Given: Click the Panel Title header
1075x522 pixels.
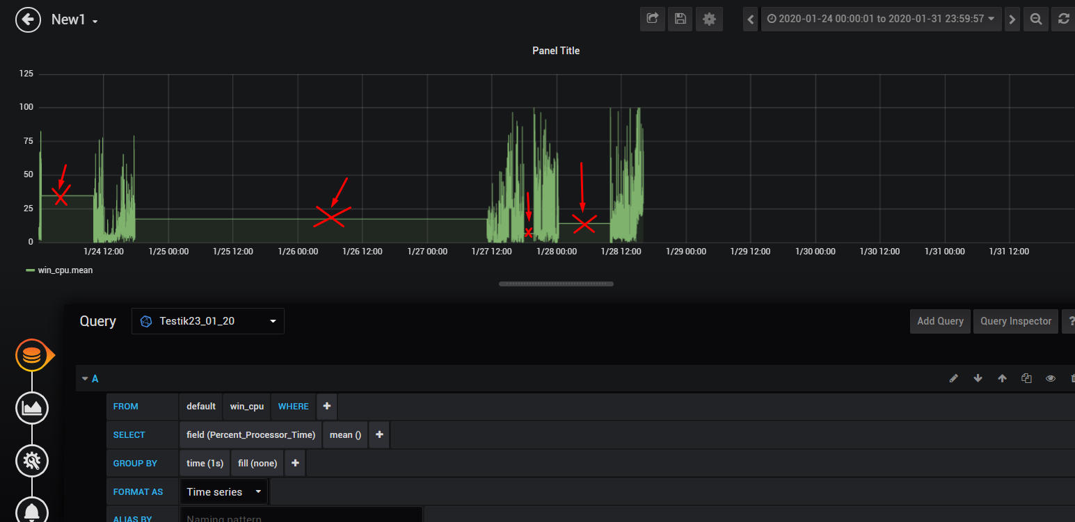Looking at the screenshot, I should click(x=556, y=51).
